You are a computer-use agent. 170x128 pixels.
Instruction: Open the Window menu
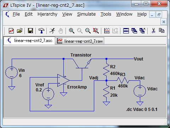[124, 14]
